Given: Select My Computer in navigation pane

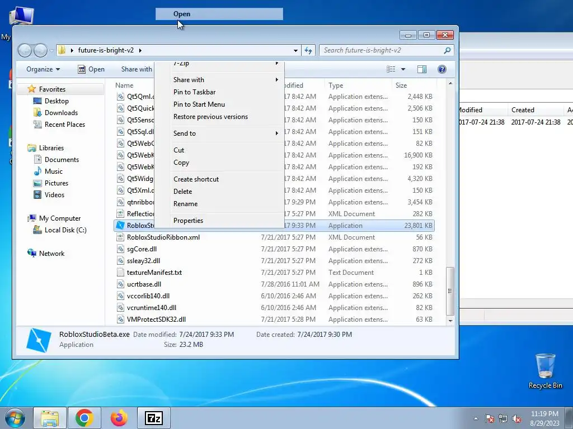Looking at the screenshot, I should point(59,218).
